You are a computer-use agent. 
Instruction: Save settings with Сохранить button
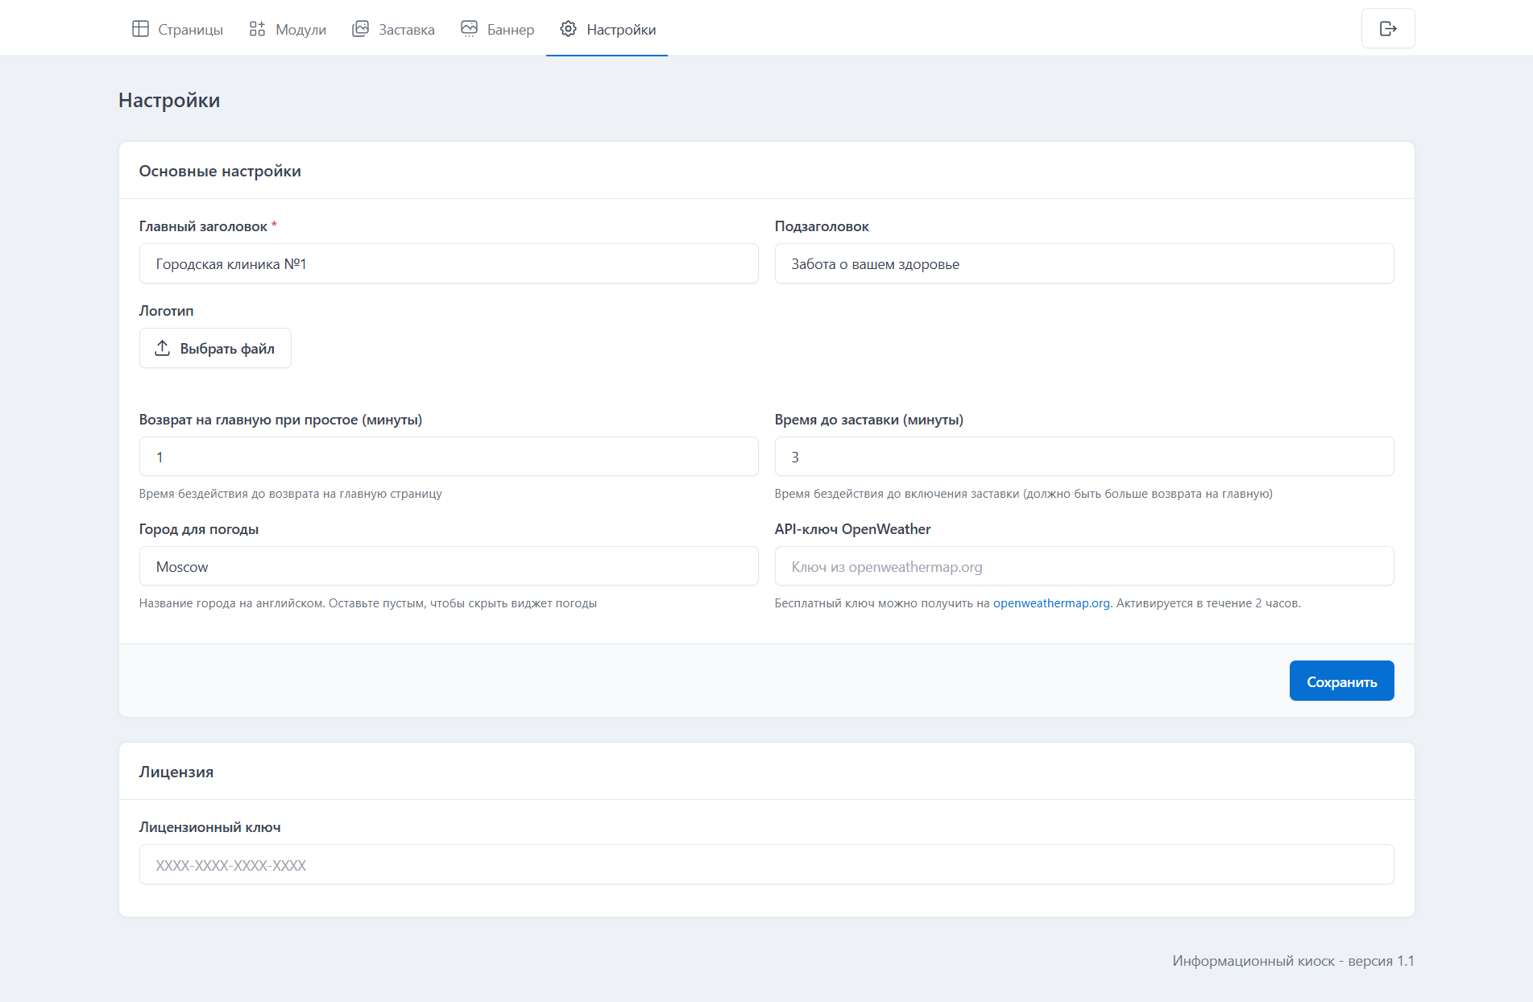coord(1341,681)
